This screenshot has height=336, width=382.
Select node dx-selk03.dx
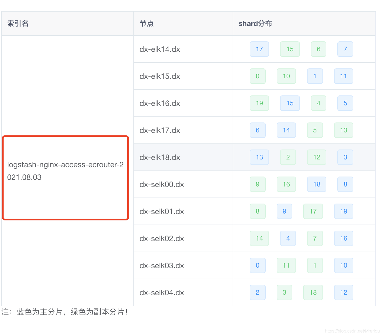162,266
